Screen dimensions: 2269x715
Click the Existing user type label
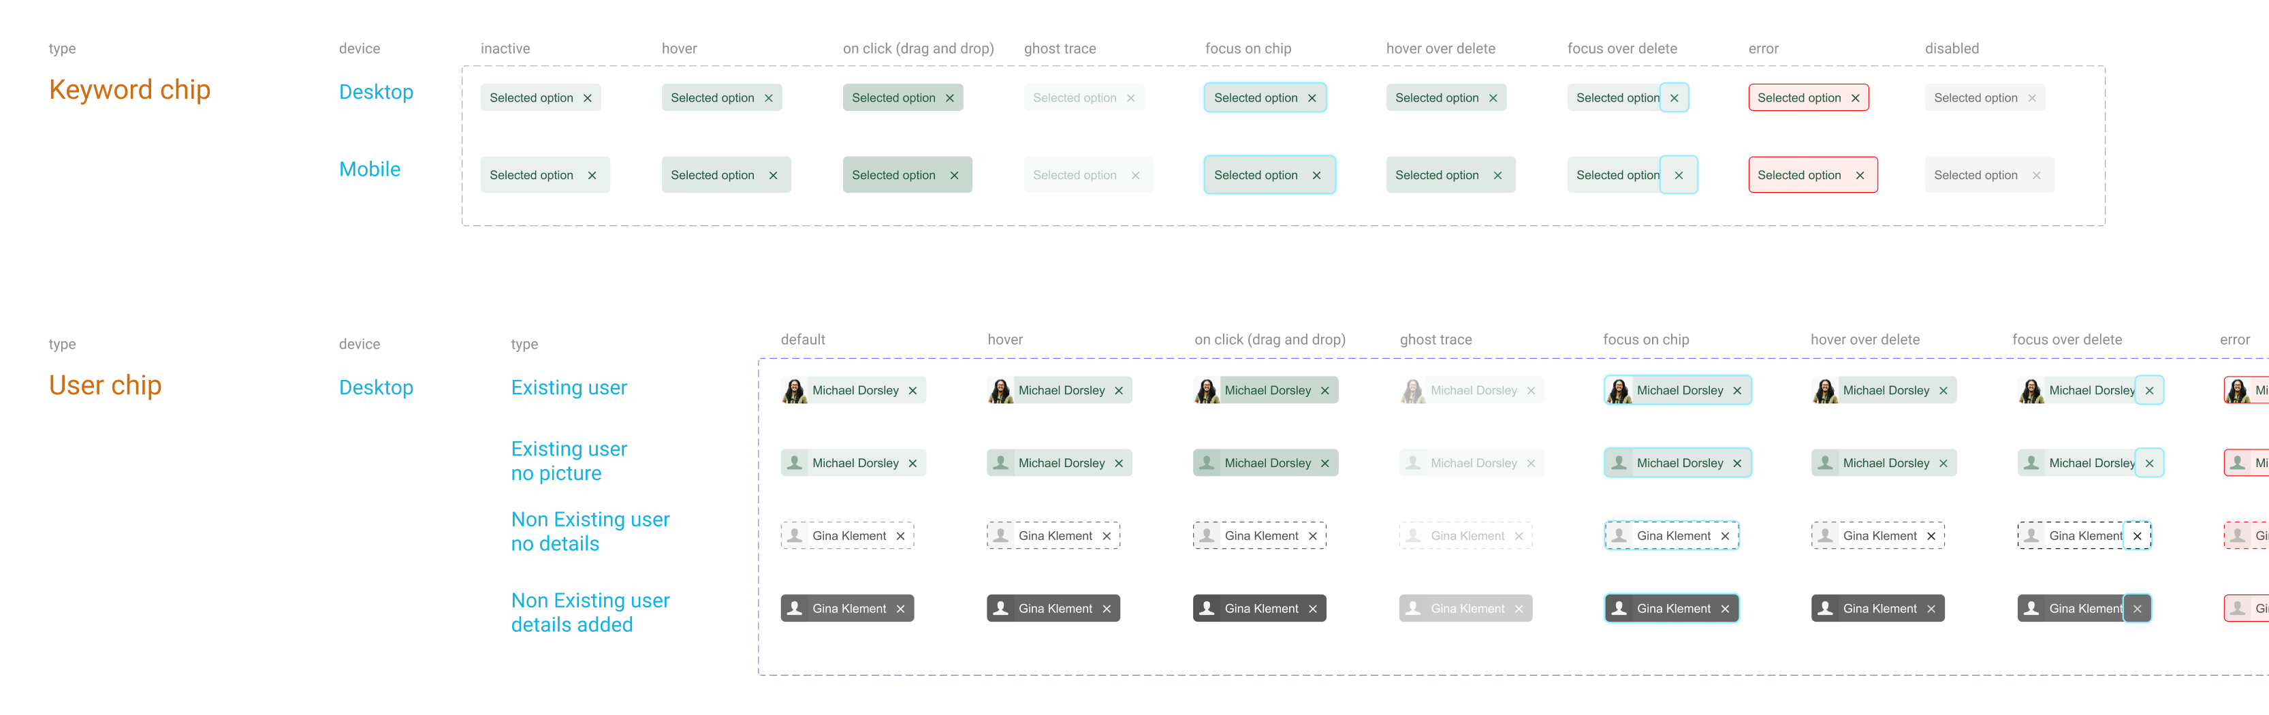pyautogui.click(x=569, y=387)
